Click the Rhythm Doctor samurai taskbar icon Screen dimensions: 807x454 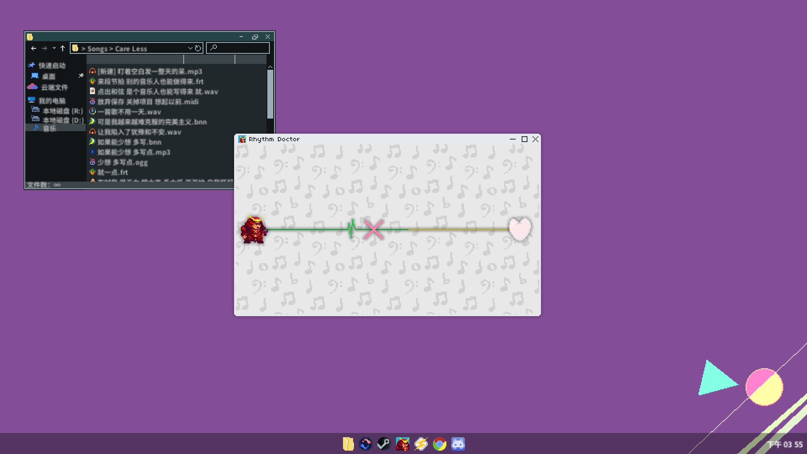pyautogui.click(x=402, y=444)
